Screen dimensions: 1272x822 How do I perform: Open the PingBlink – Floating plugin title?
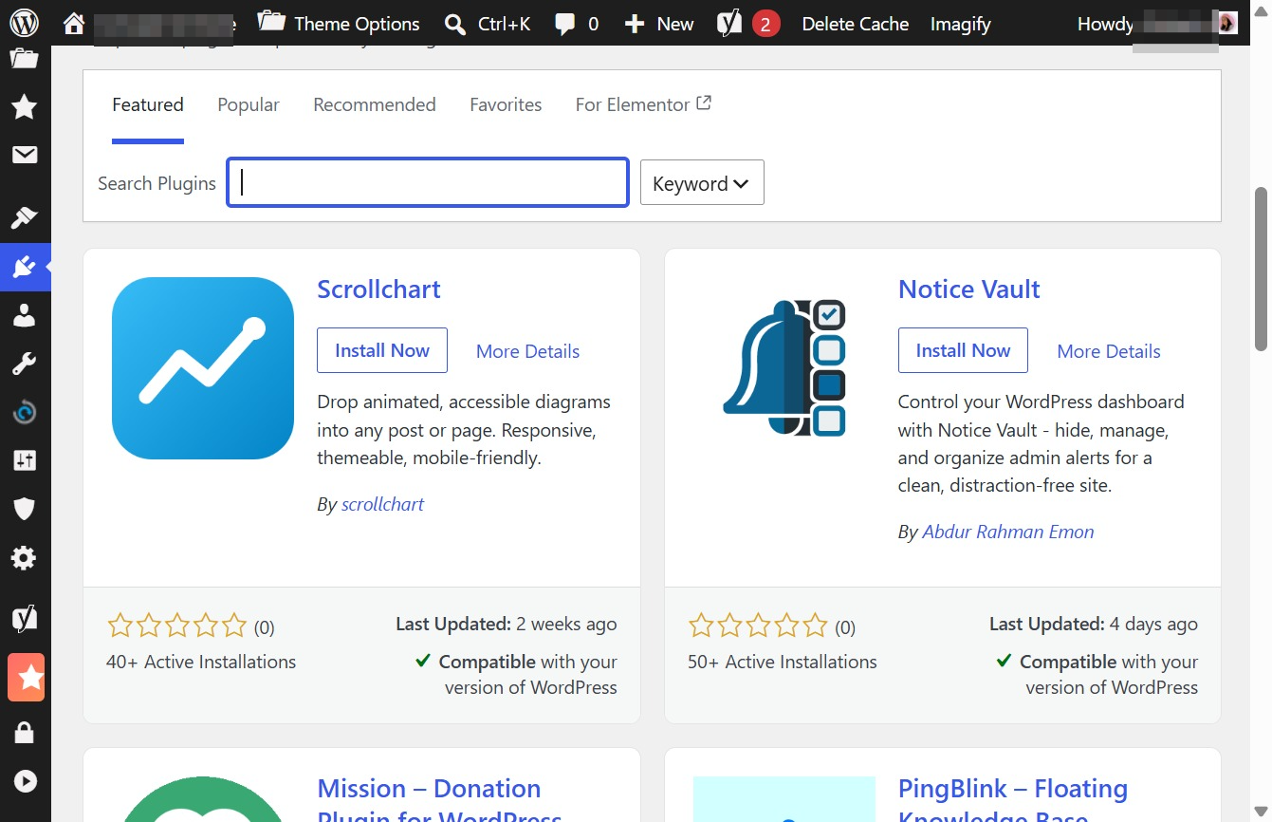coord(1013,799)
